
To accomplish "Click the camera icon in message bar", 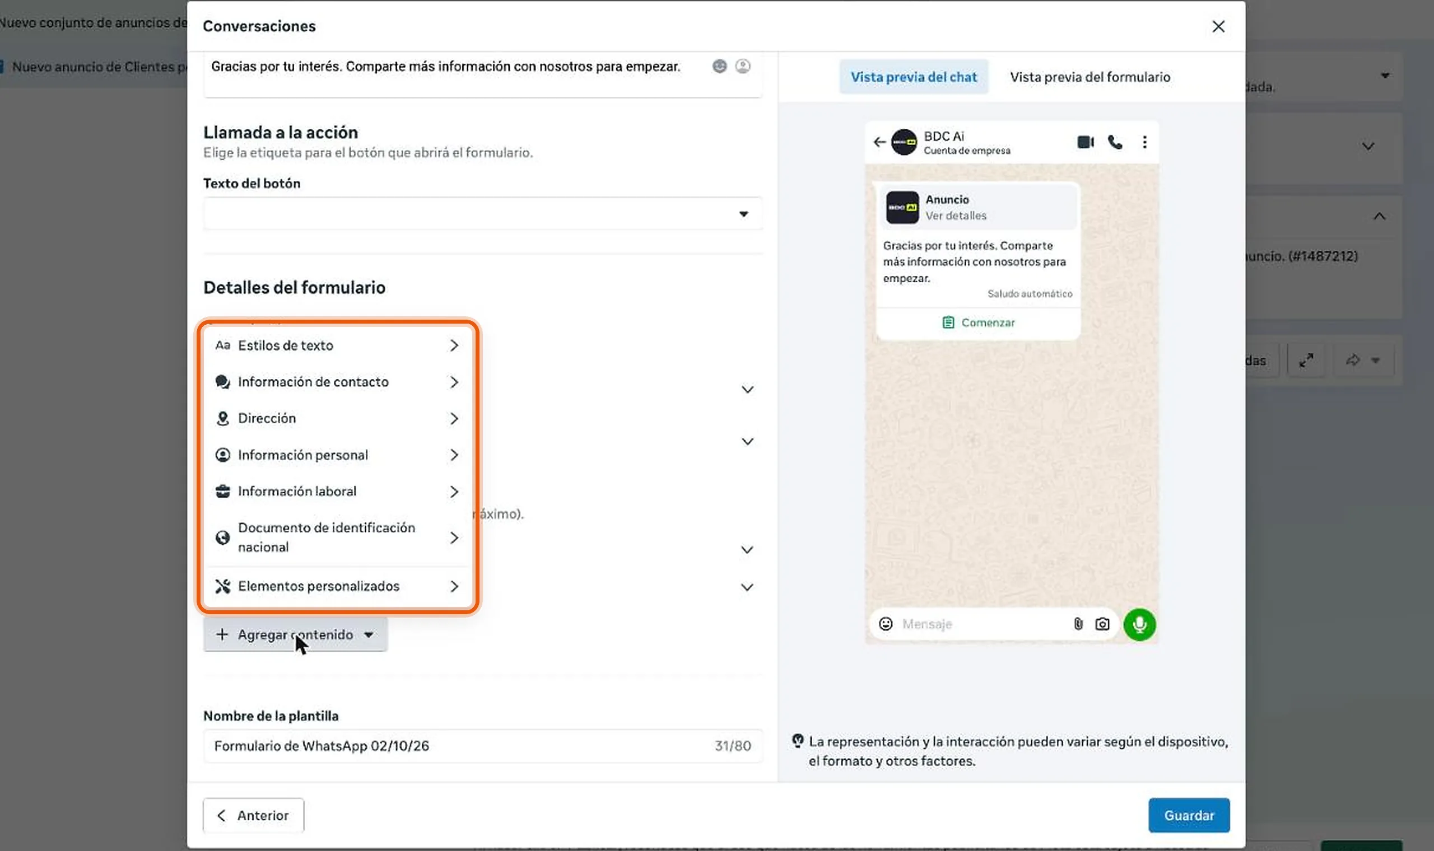I will (1102, 624).
